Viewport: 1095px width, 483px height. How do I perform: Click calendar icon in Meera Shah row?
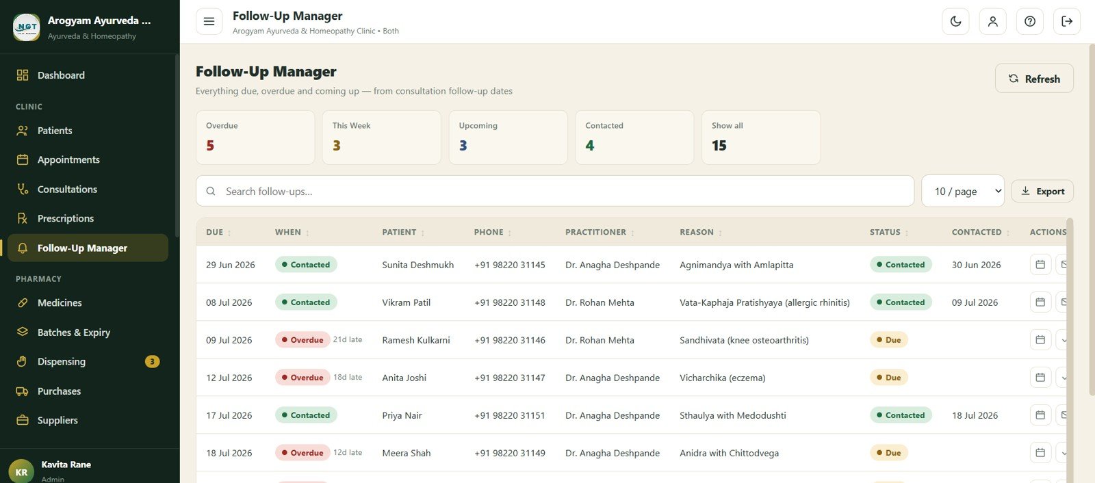(x=1040, y=453)
